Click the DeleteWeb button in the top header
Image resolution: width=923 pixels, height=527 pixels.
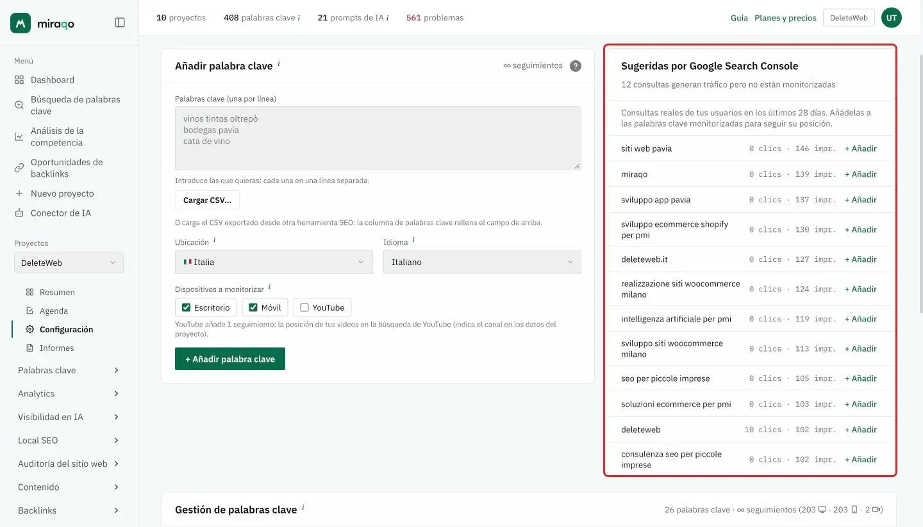pyautogui.click(x=849, y=18)
